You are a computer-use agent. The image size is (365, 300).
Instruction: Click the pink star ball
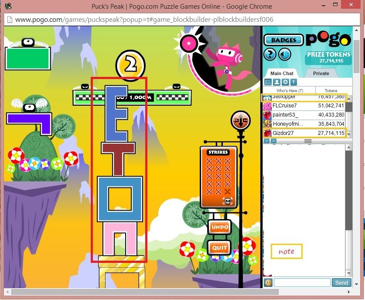(x=189, y=43)
